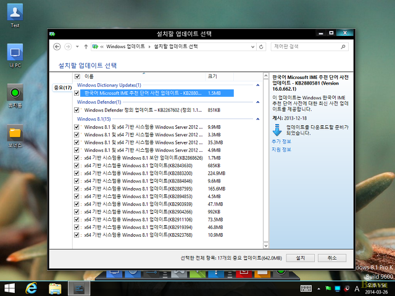Sort by the 이름 column header
The height and width of the screenshot is (296, 395).
(144, 76)
